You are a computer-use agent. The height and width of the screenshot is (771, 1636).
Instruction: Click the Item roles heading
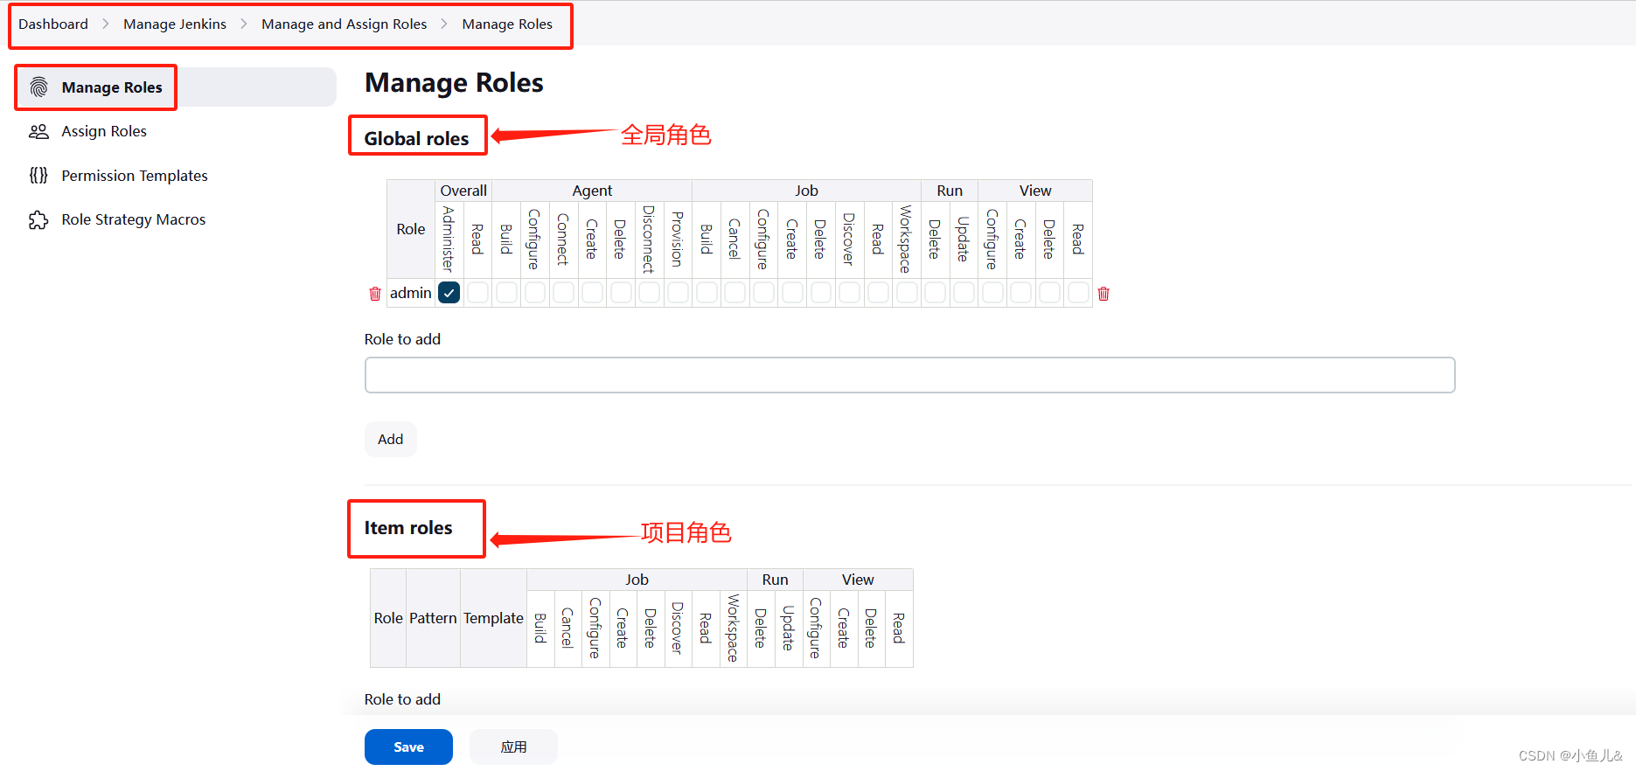[408, 528]
